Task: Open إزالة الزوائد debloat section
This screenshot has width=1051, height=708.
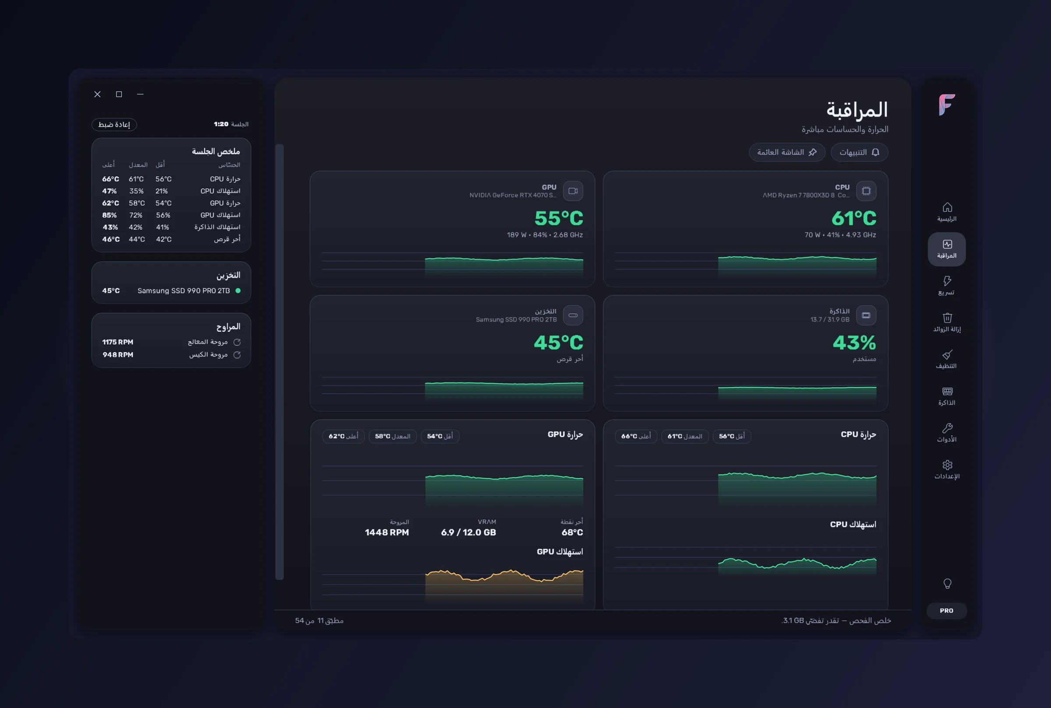Action: point(947,322)
